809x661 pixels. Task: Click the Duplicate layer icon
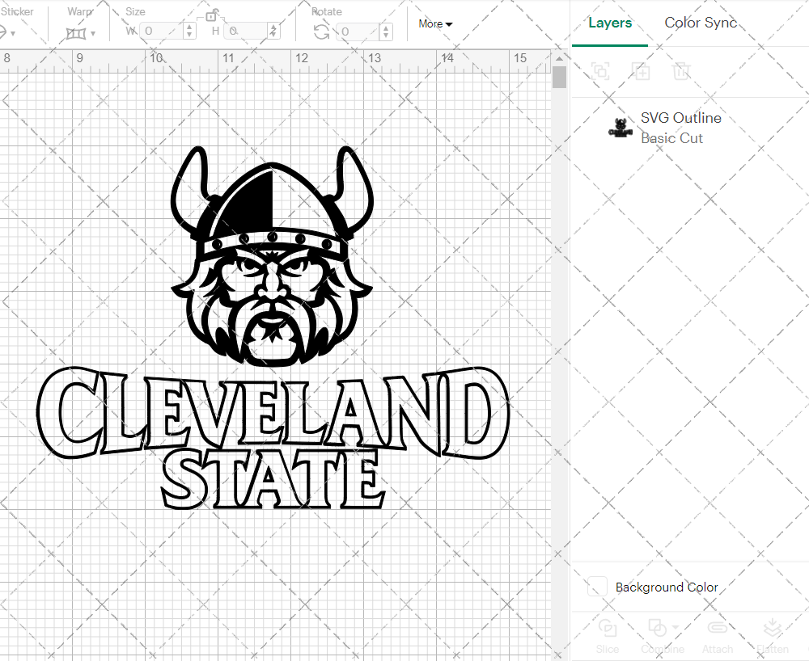click(600, 71)
